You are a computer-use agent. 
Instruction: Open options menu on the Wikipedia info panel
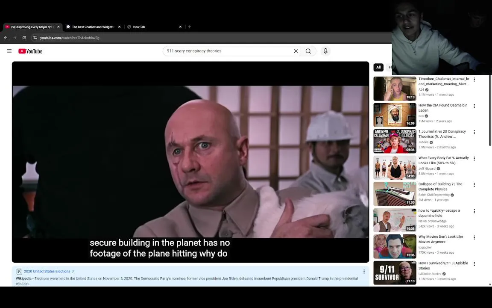[x=364, y=272]
